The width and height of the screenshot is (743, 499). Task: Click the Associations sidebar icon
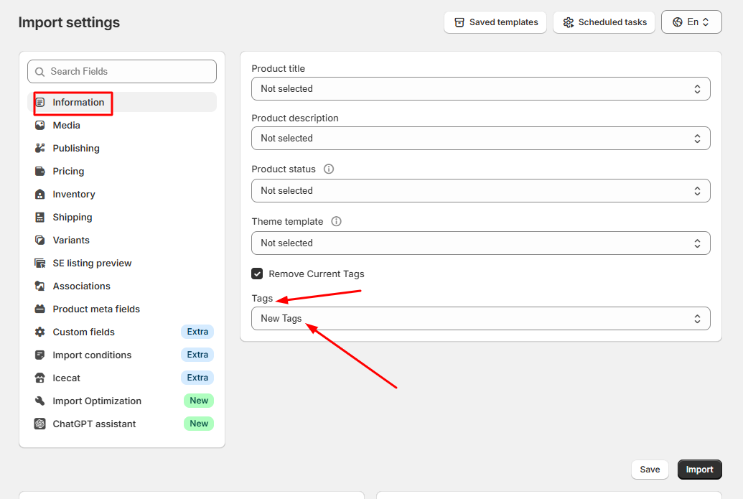coord(40,286)
